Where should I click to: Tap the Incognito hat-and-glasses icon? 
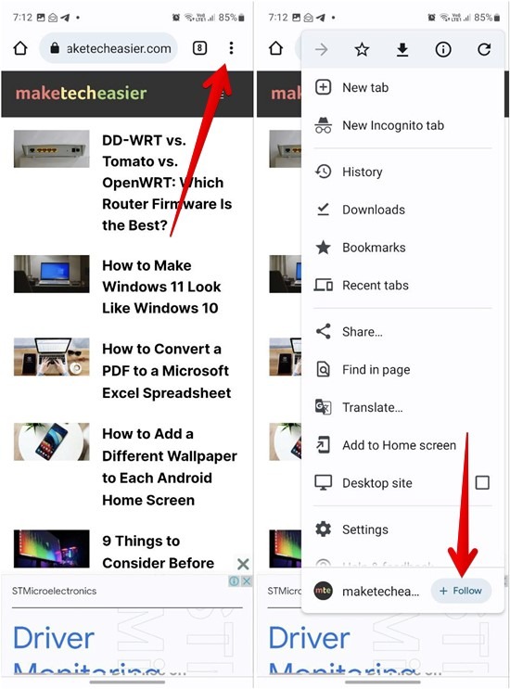[324, 126]
